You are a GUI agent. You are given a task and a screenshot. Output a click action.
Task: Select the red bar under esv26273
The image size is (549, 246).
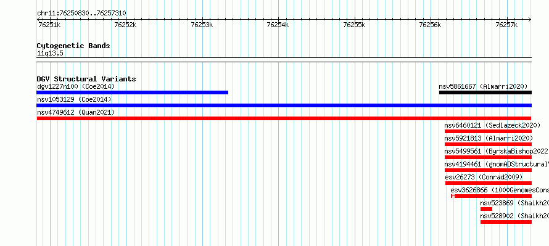(x=489, y=183)
